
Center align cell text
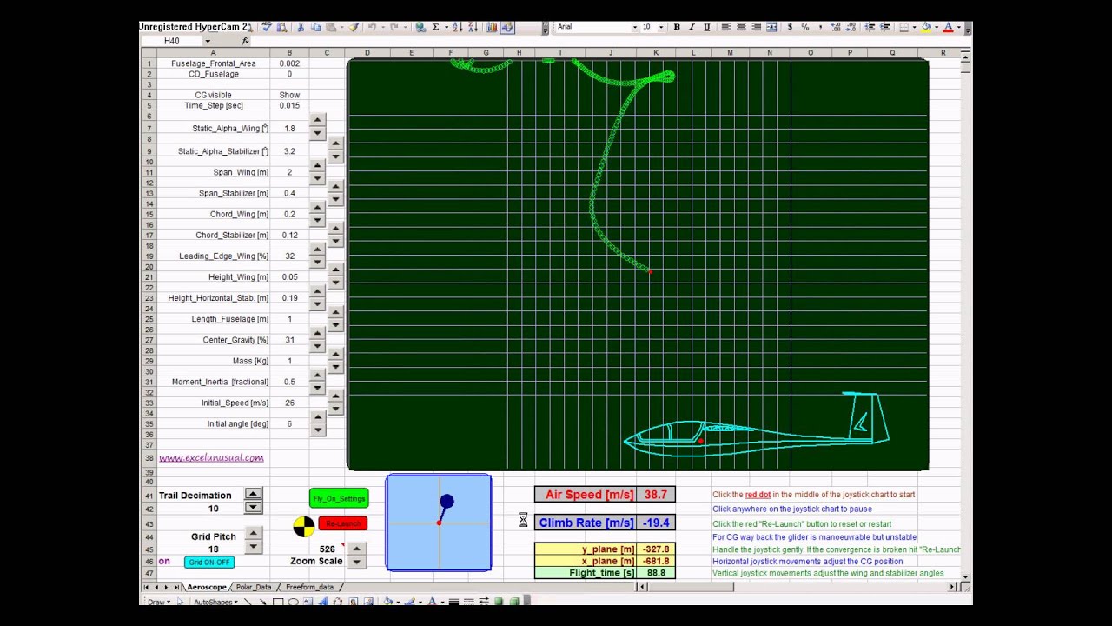point(741,27)
